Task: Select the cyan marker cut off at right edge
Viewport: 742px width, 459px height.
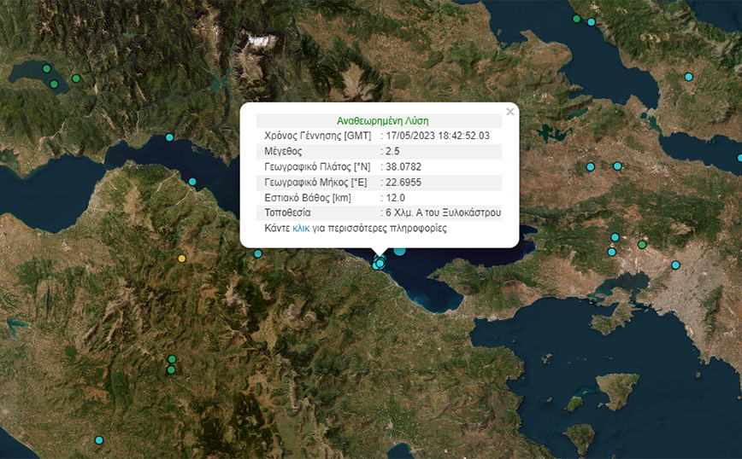Action: click(739, 158)
